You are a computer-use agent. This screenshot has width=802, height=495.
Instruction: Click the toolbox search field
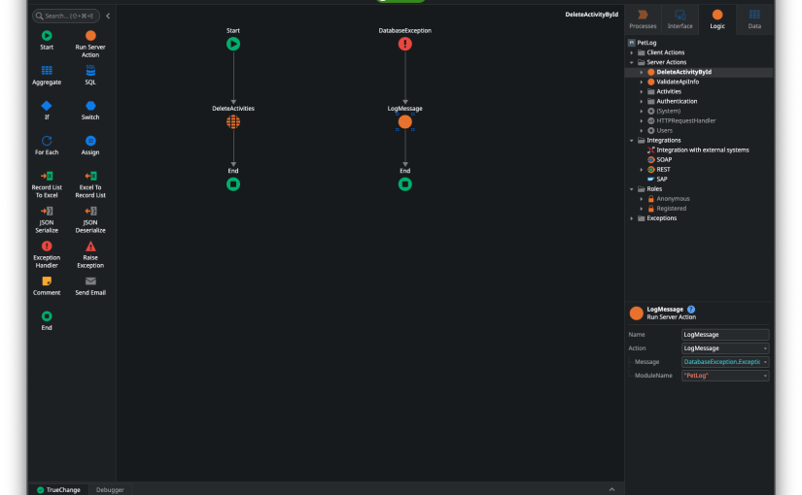(x=66, y=16)
